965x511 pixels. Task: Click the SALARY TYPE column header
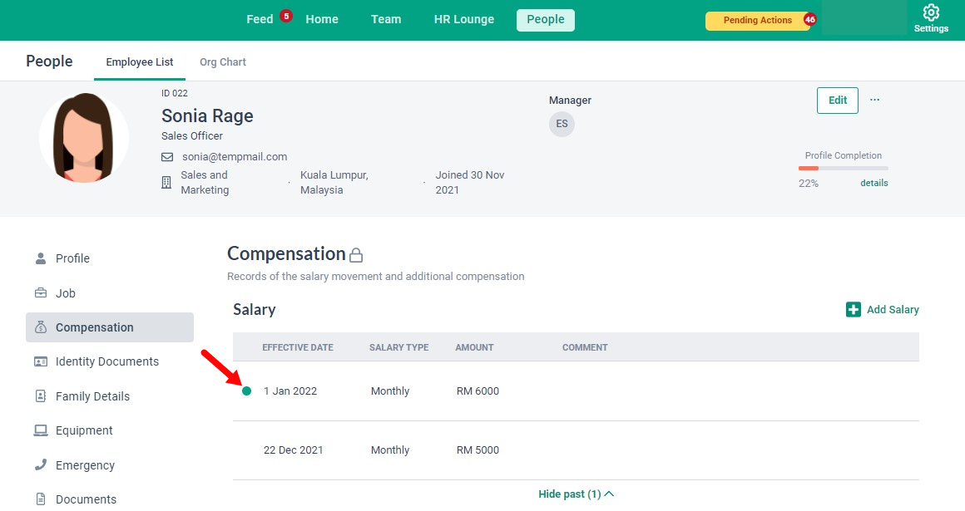(398, 347)
